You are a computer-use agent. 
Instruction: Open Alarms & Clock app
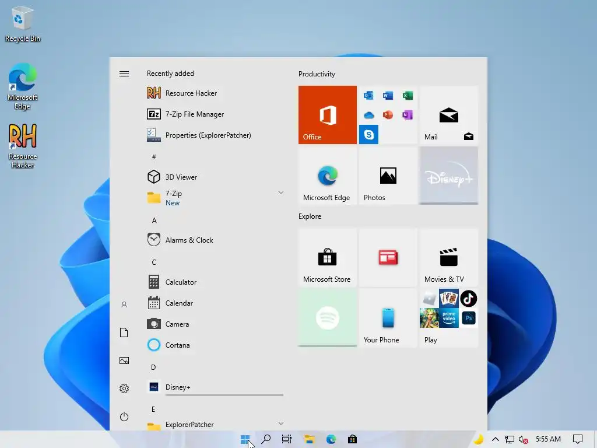[215, 240]
